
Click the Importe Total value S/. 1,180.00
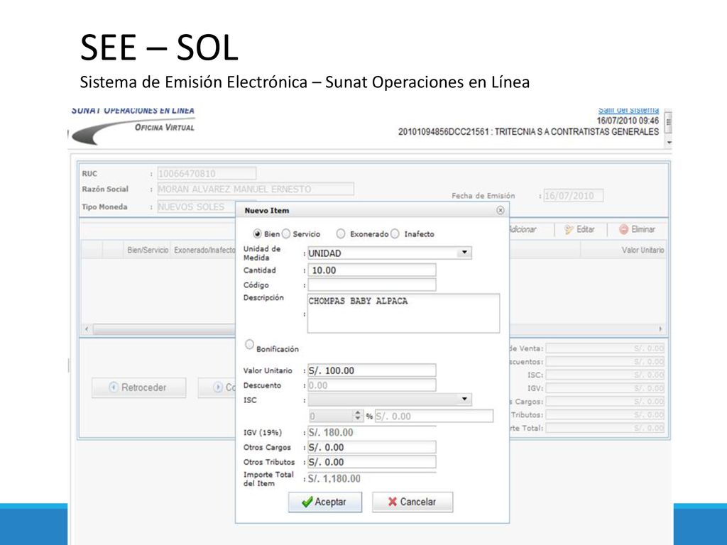334,479
